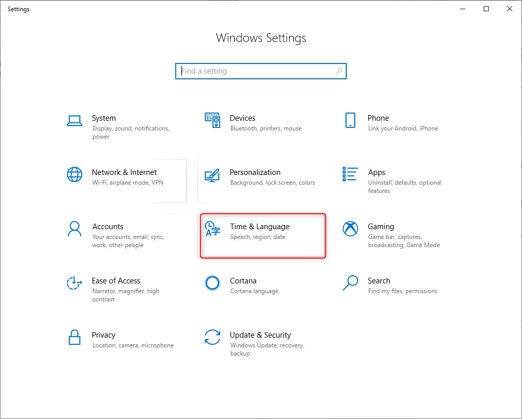Click the Devices keyboard and speaker icon
This screenshot has width=522, height=419.
coord(212,120)
